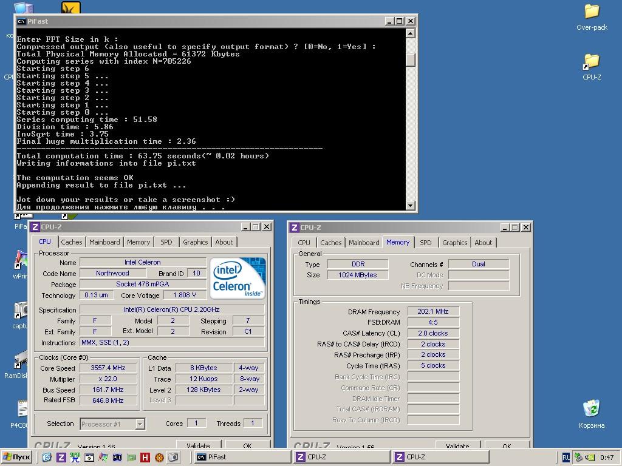
Task: Click the Show Desktop quick launch icon
Action: click(47, 458)
